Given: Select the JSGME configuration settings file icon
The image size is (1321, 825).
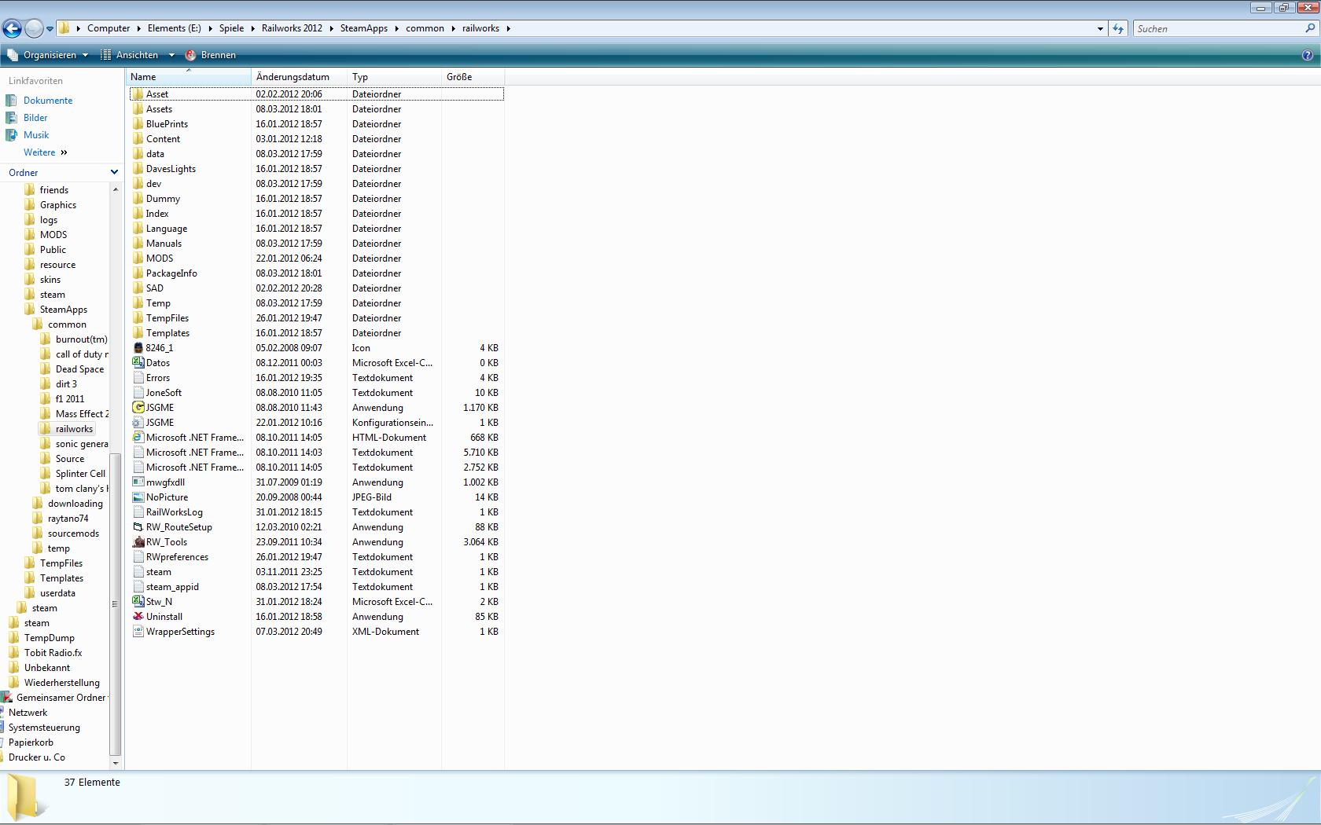Looking at the screenshot, I should [x=138, y=423].
